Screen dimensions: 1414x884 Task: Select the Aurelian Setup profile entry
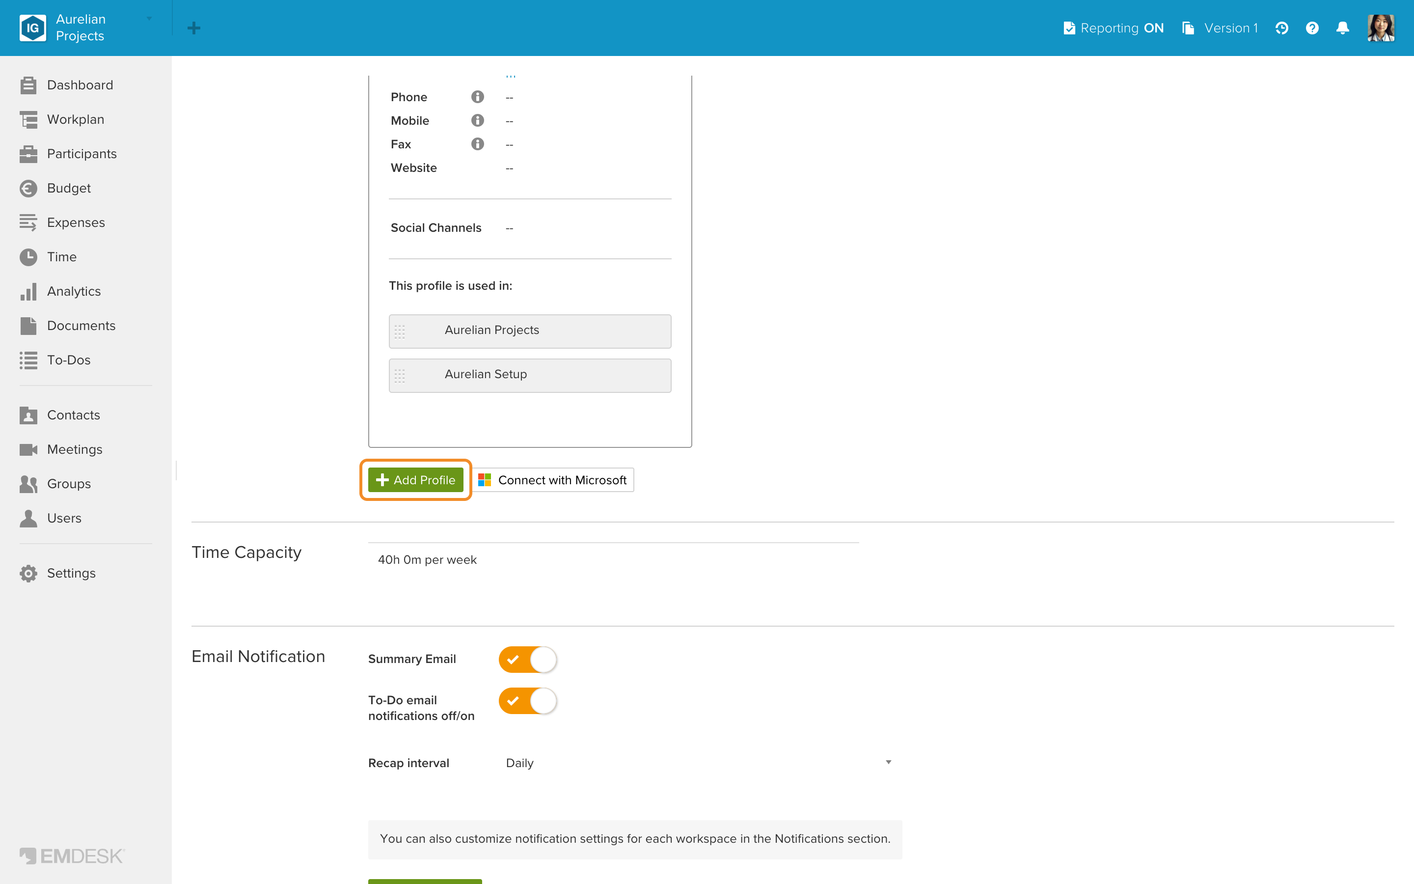[530, 376]
